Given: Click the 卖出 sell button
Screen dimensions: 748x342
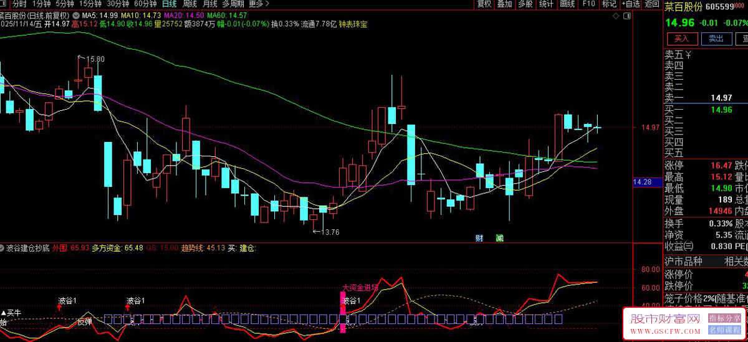Looking at the screenshot, I should click(716, 39).
